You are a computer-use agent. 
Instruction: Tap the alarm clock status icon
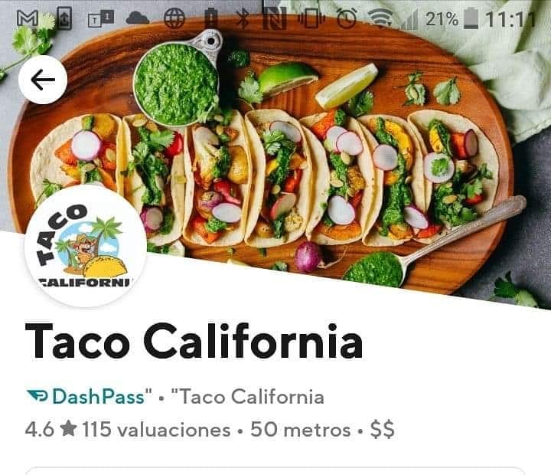(347, 18)
